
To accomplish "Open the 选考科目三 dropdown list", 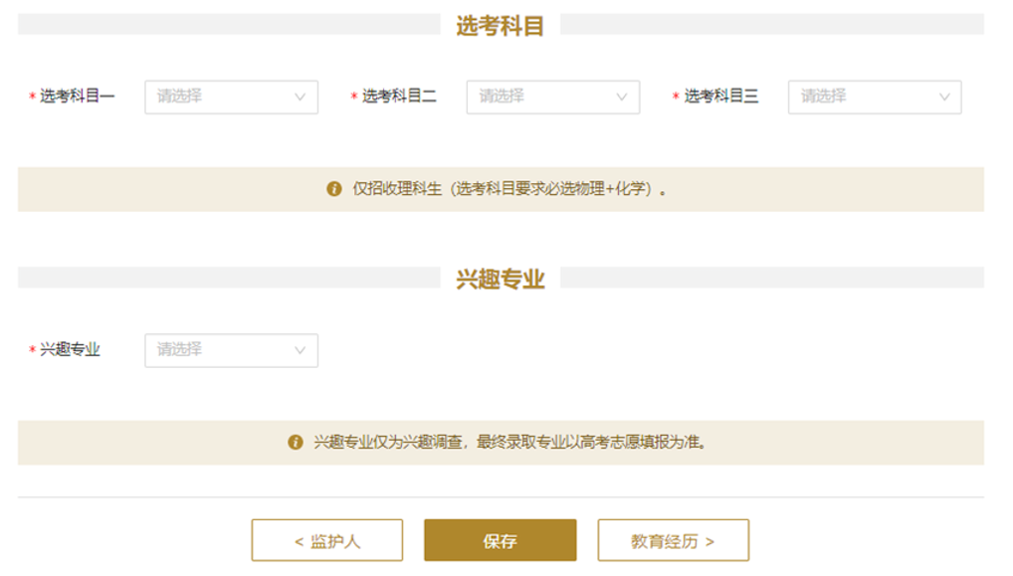I will (x=874, y=97).
